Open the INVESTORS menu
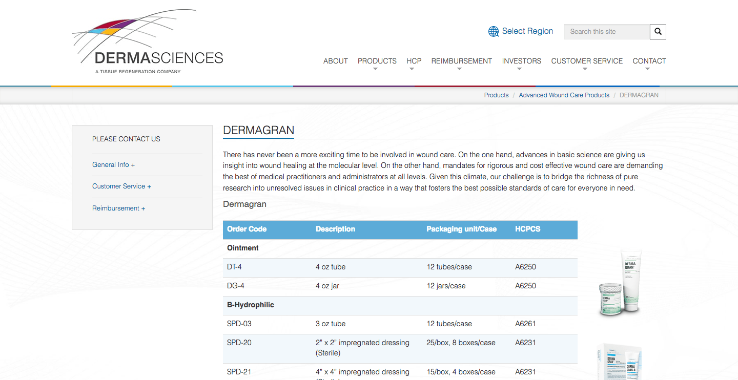This screenshot has width=738, height=380. pos(522,61)
